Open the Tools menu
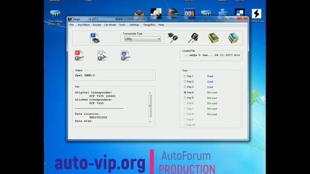 pos(122,25)
